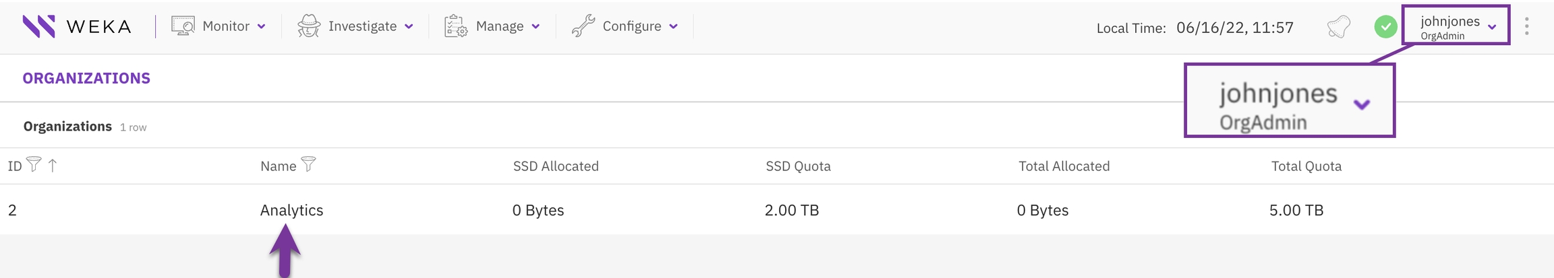Expand the chevron next to Investigate
This screenshot has width=1554, height=278.
[x=409, y=27]
